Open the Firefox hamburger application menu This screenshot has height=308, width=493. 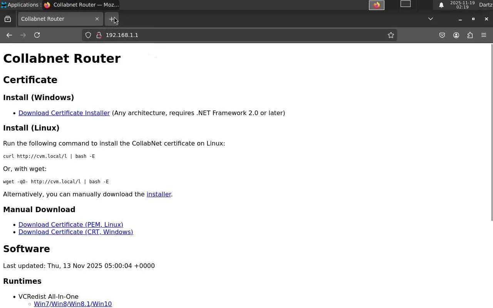click(x=484, y=35)
